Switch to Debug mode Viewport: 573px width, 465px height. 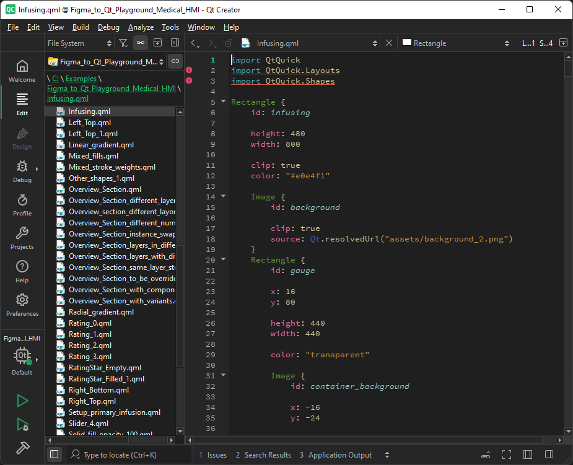pyautogui.click(x=22, y=172)
